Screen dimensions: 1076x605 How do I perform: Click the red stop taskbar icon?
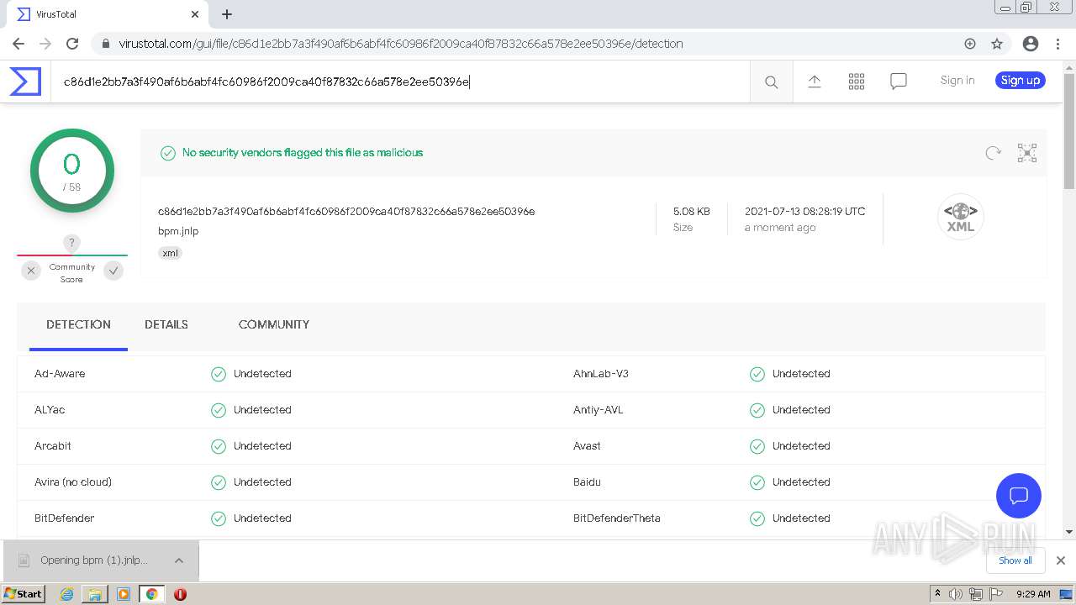tap(180, 594)
